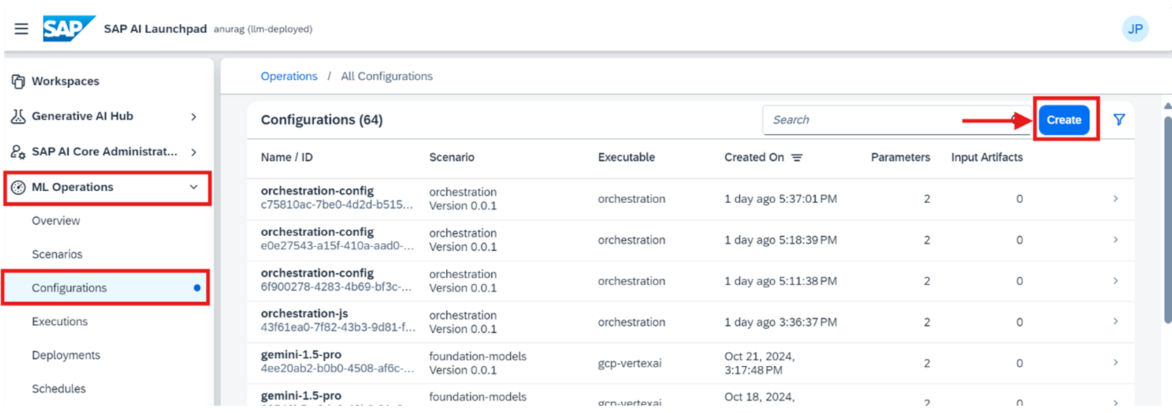The width and height of the screenshot is (1172, 413).
Task: Select gemini-1.5-pro with ID 4ee20ab2
Action: pyautogui.click(x=301, y=354)
